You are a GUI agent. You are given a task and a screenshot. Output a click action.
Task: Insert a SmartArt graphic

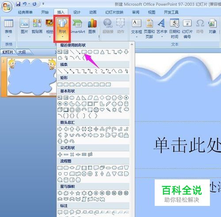click(78, 26)
